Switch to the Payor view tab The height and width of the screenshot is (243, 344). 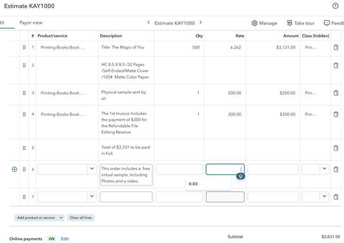31,23
